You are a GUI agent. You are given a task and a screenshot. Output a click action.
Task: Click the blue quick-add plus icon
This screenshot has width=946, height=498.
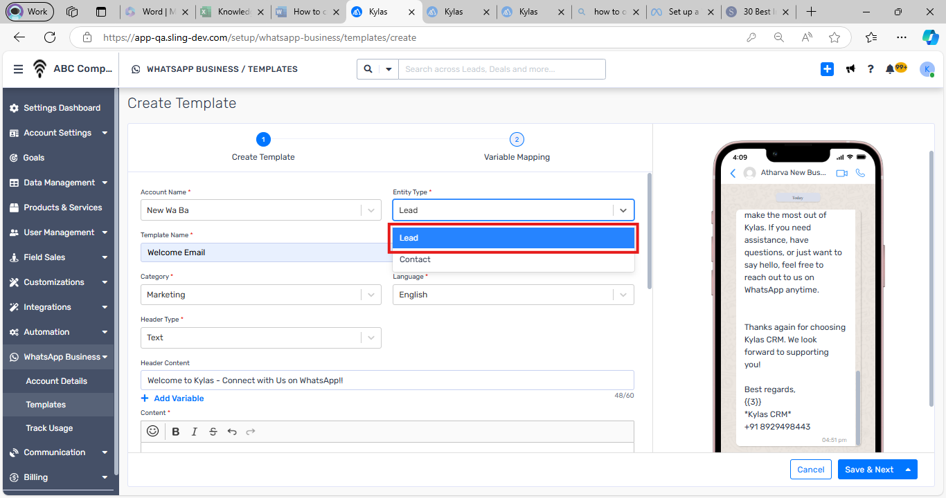tap(827, 69)
